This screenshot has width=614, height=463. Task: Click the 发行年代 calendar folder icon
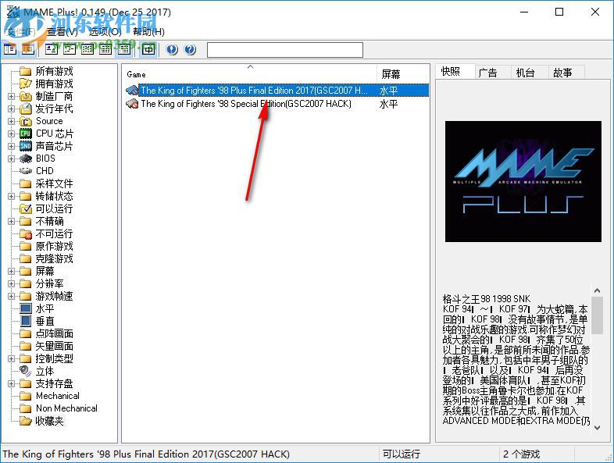click(26, 109)
